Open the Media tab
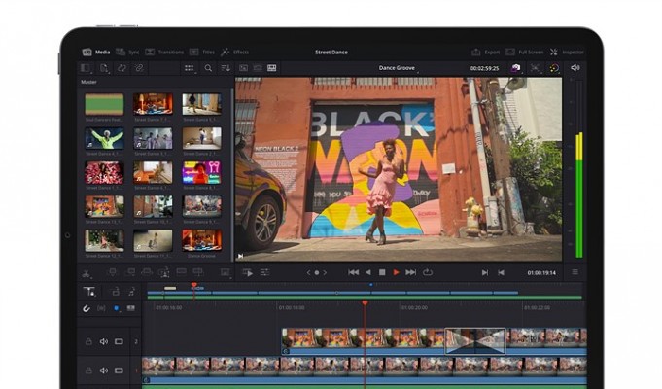The height and width of the screenshot is (389, 662). (x=96, y=52)
